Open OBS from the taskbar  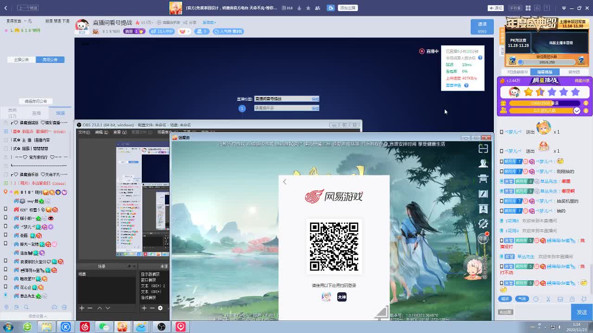pyautogui.click(x=161, y=327)
